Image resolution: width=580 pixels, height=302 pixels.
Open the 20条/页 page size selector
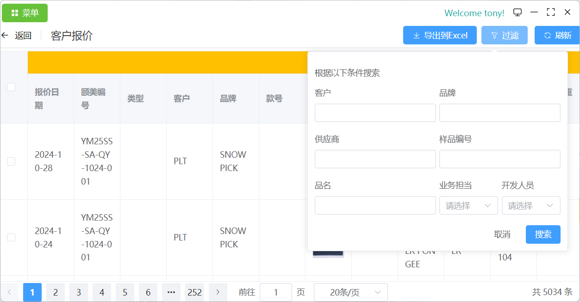(350, 292)
